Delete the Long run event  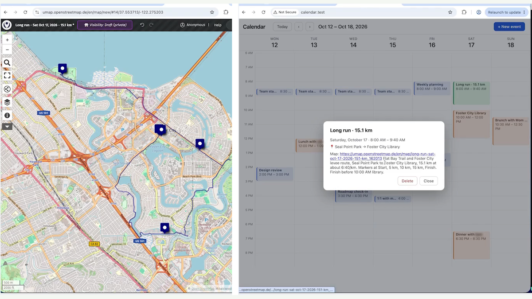(407, 181)
